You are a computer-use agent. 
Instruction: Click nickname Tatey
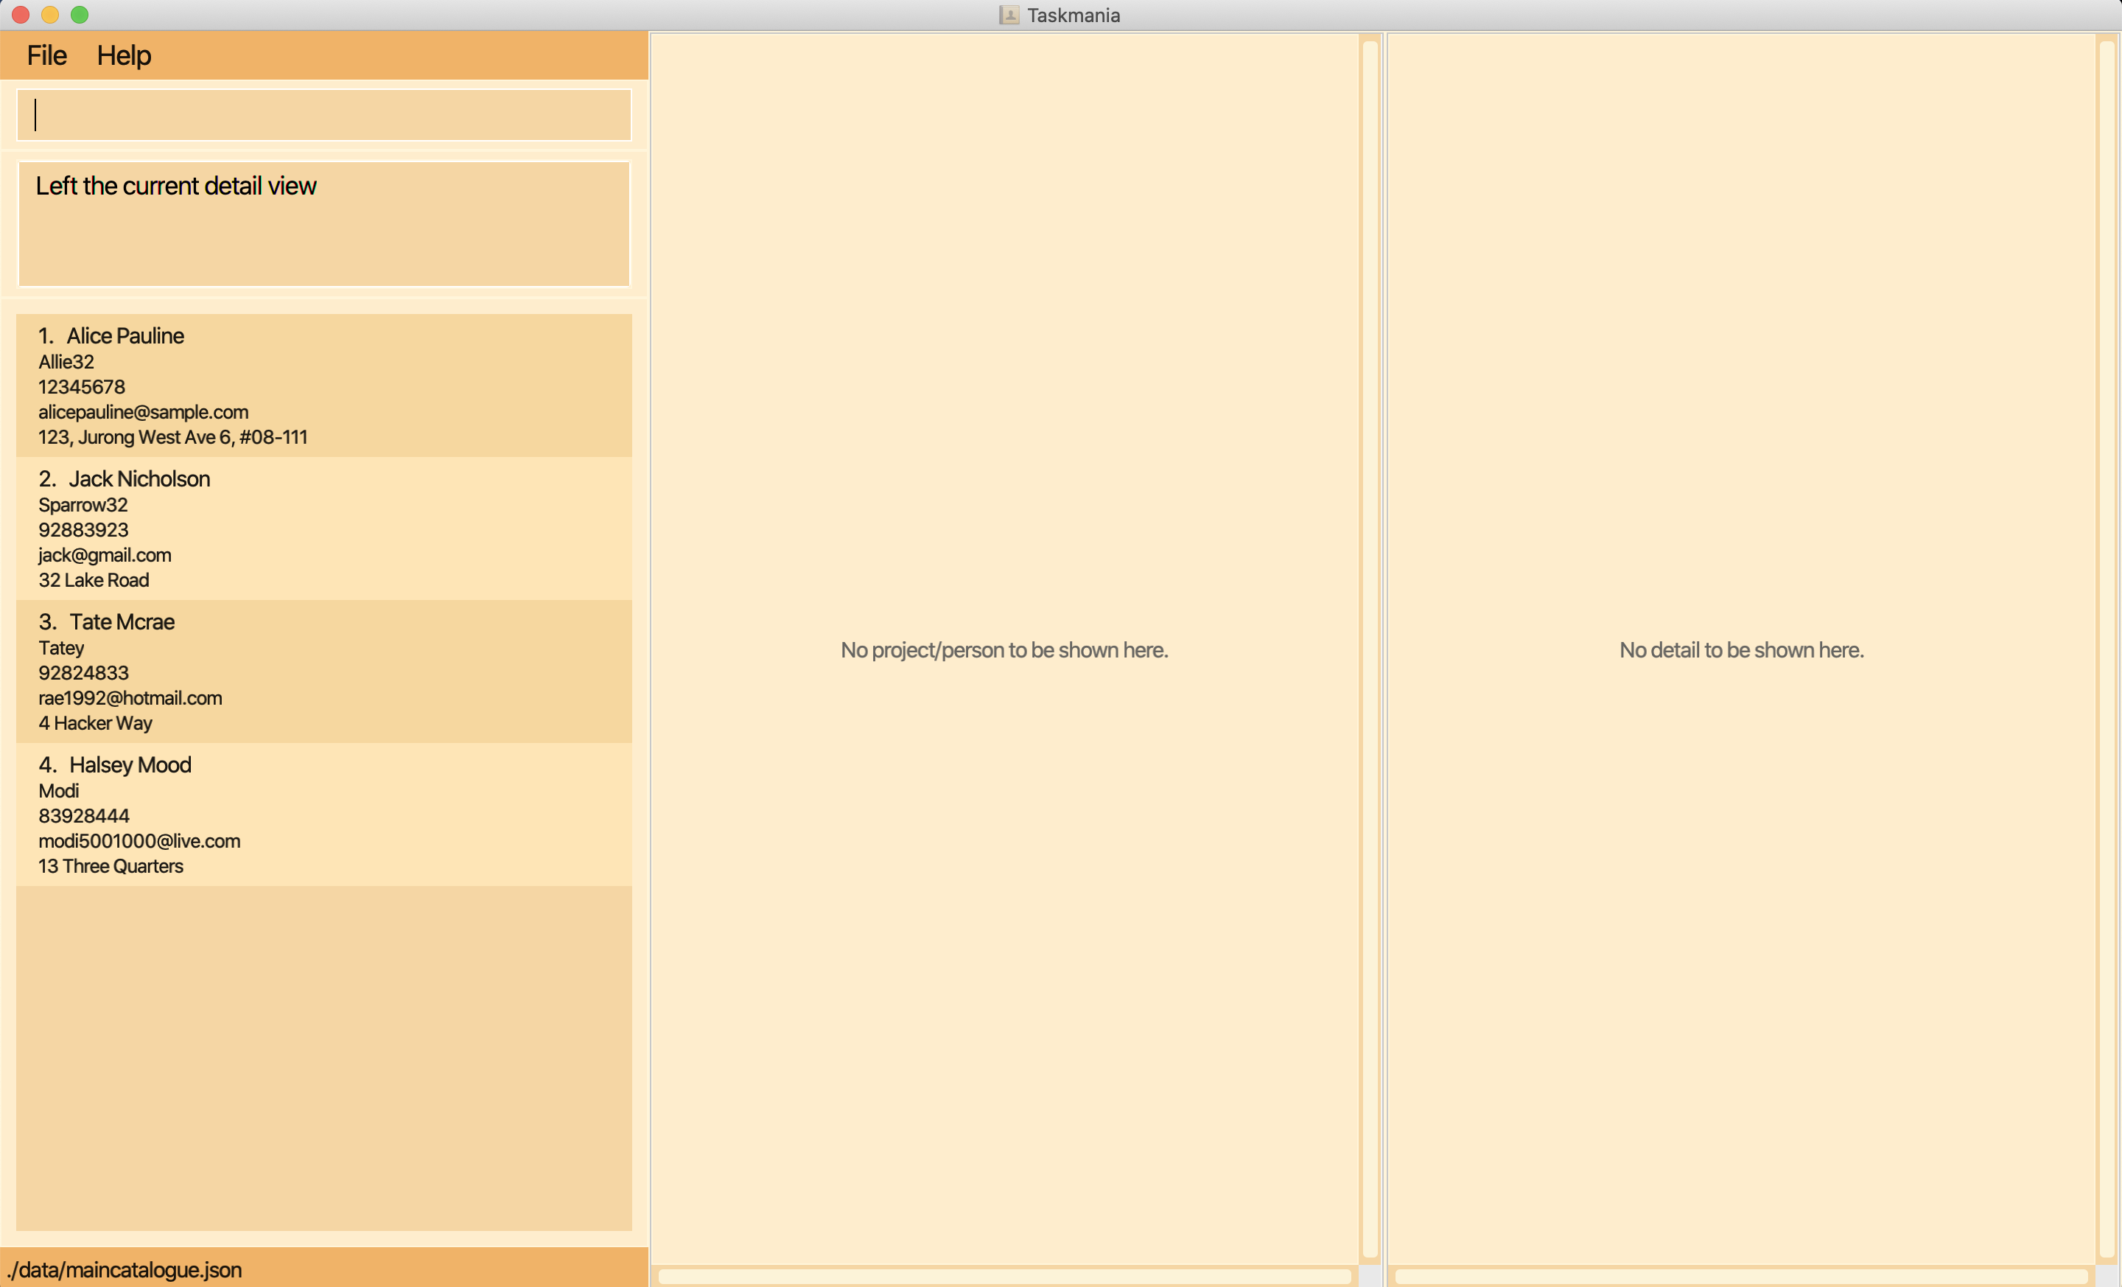coord(61,648)
